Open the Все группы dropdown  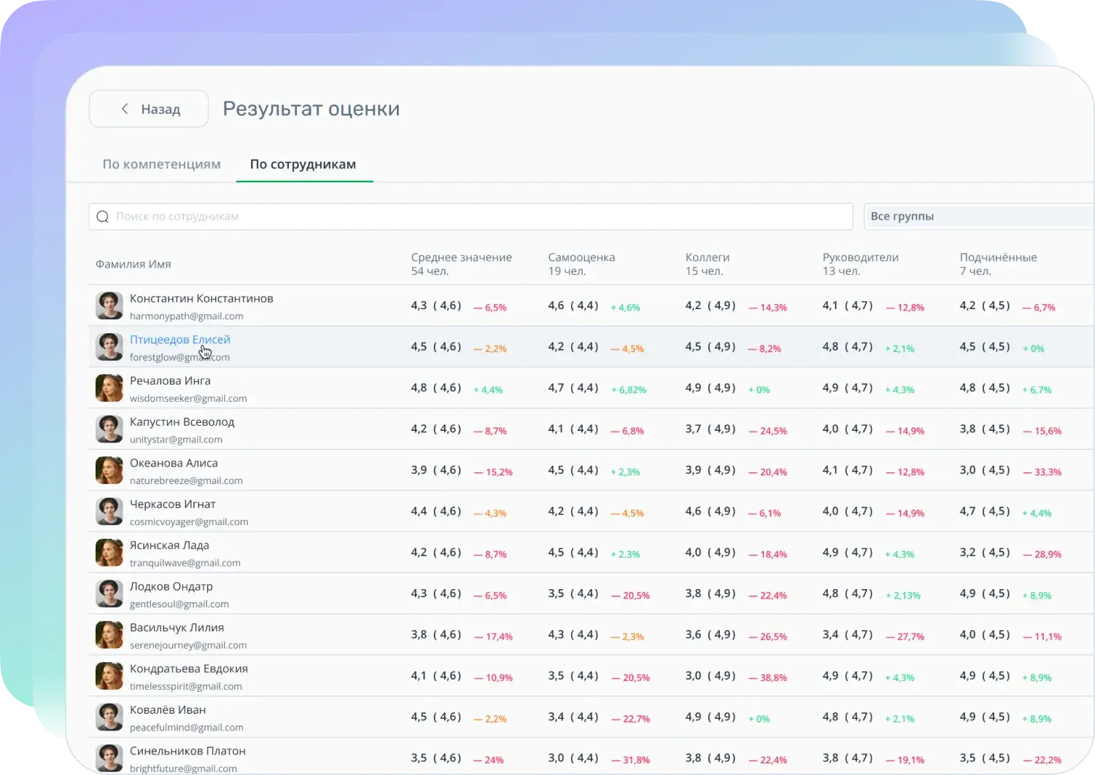tap(979, 217)
